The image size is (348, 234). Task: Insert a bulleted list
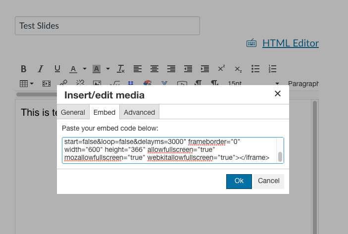point(255,69)
